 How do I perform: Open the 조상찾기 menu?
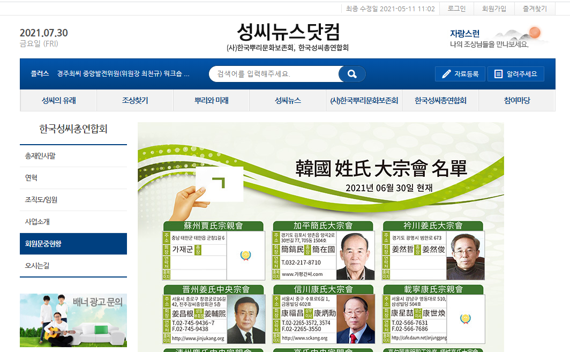[135, 100]
